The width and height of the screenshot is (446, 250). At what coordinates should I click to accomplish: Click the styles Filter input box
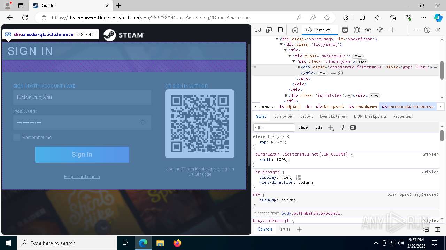[x=274, y=127]
